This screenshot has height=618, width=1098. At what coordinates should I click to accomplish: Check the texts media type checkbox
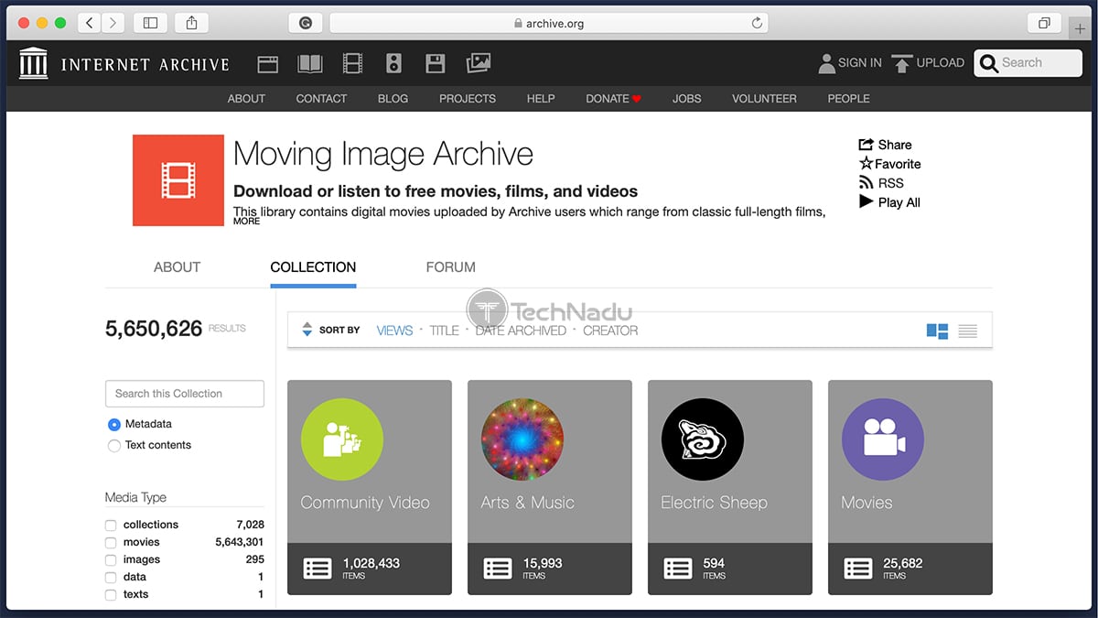(x=111, y=595)
